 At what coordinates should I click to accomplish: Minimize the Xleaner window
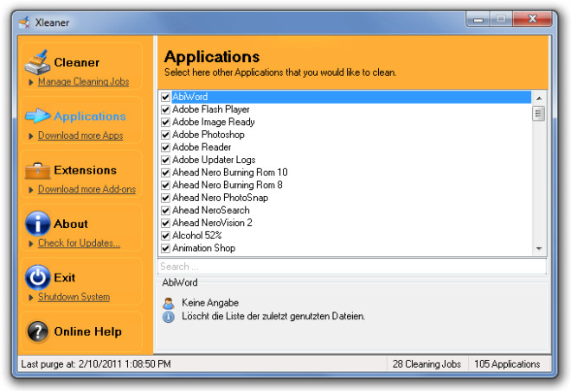(x=478, y=19)
